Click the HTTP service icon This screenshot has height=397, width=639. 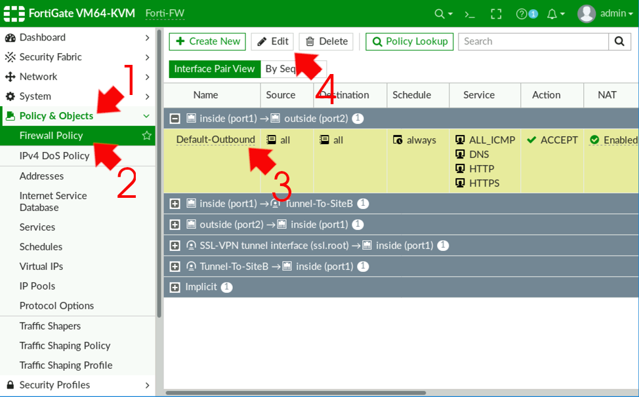pos(460,168)
